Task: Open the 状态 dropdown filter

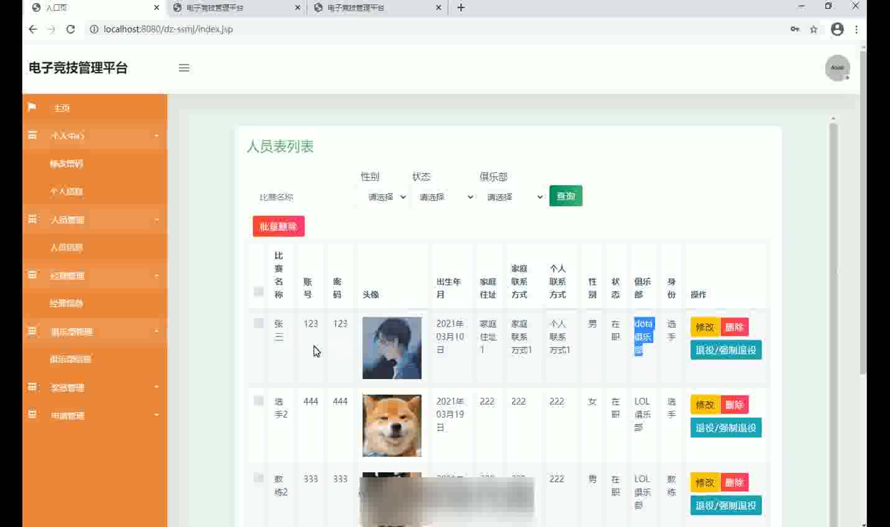Action: [x=445, y=197]
